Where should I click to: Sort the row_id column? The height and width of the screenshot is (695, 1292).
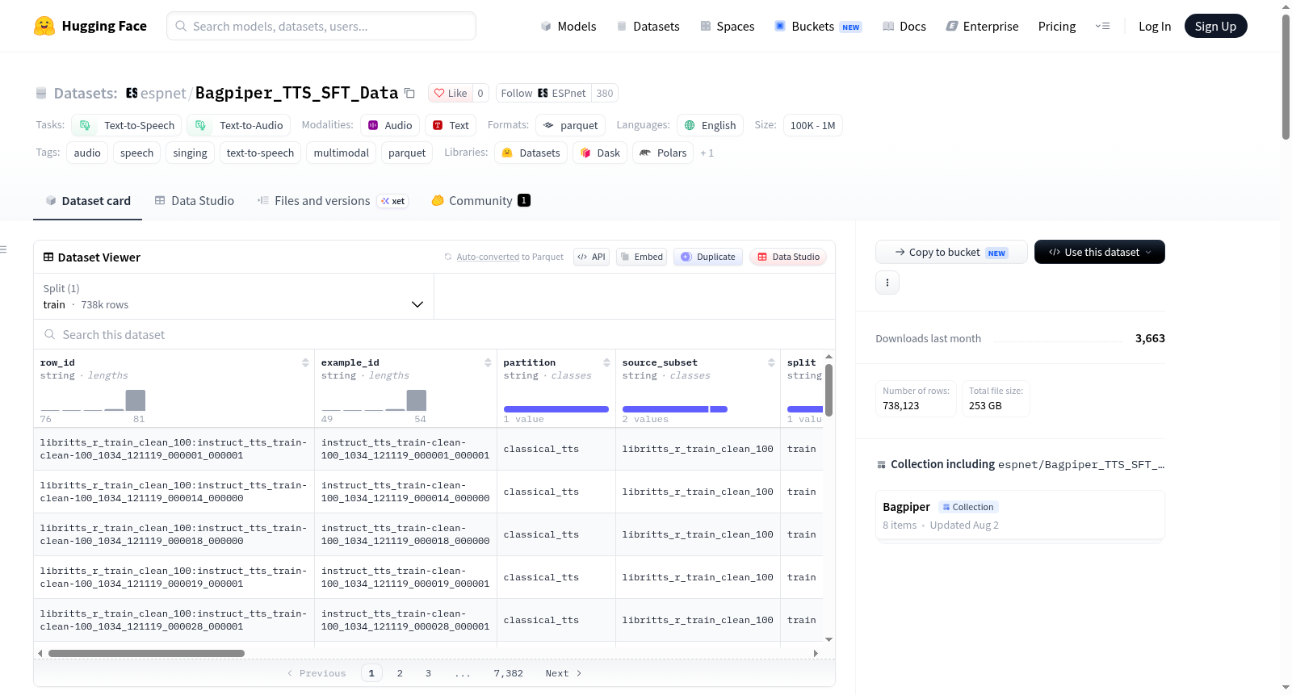tap(305, 362)
